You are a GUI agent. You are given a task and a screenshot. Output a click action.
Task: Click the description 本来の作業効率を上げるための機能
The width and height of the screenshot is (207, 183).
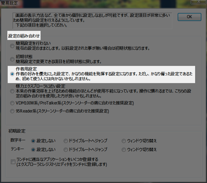pos(103,93)
